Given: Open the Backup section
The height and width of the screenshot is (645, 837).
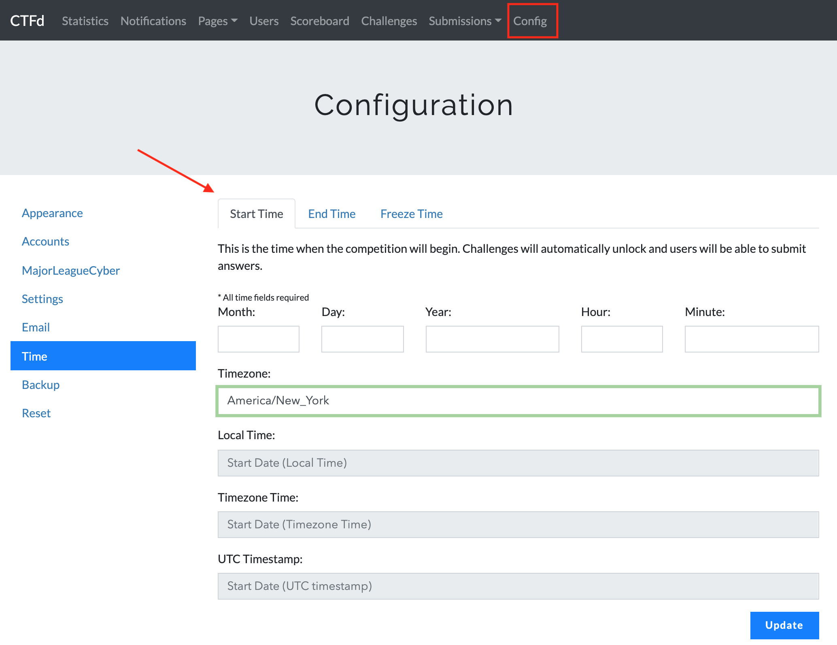Looking at the screenshot, I should pyautogui.click(x=40, y=385).
